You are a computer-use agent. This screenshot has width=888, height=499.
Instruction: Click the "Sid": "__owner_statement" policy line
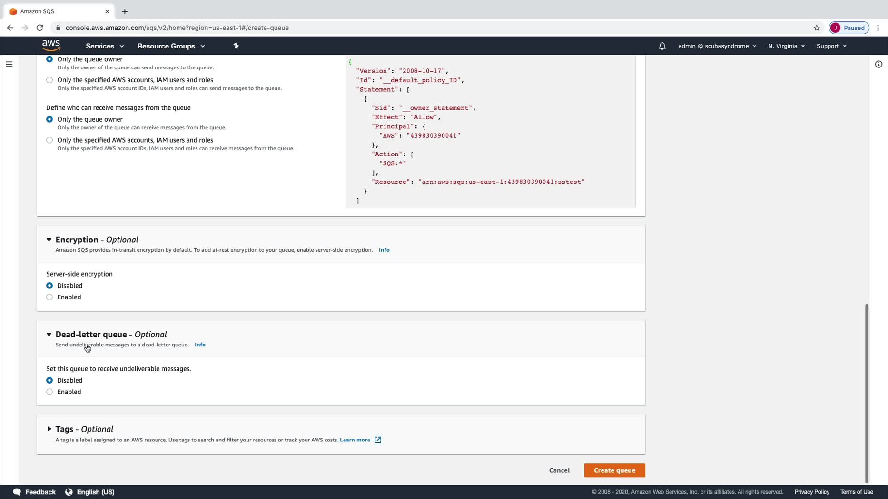pyautogui.click(x=424, y=108)
